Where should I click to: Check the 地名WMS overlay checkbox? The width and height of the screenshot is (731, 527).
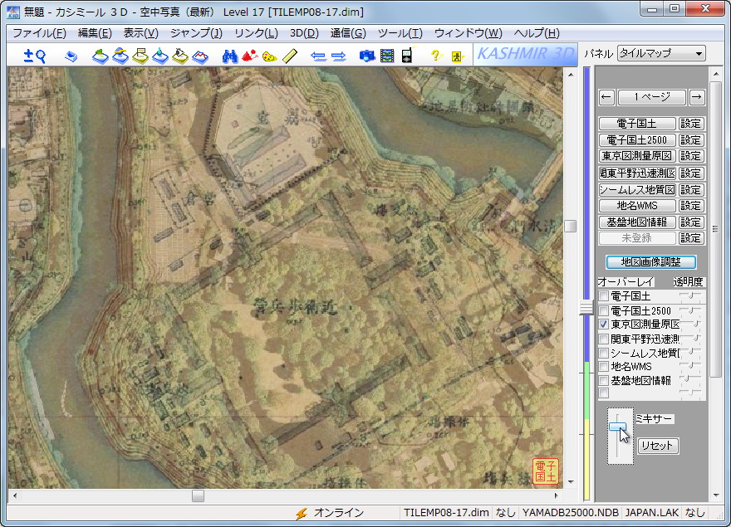pyautogui.click(x=604, y=366)
